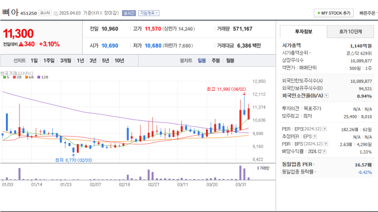Click the +3.10% change percentage
The width and height of the screenshot is (378, 212).
(x=49, y=44)
